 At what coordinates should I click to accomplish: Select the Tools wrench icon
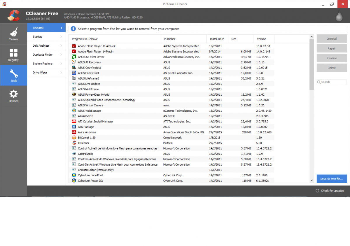pos(13,73)
